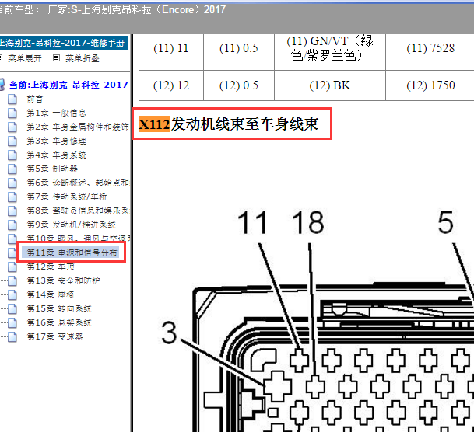Click pin label 3 in connector diagram

point(169,333)
